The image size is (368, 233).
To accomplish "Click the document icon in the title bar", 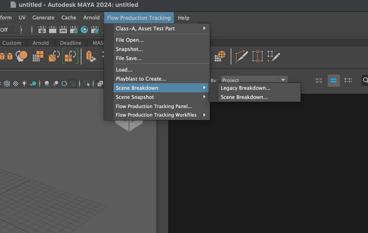I will (13, 5).
